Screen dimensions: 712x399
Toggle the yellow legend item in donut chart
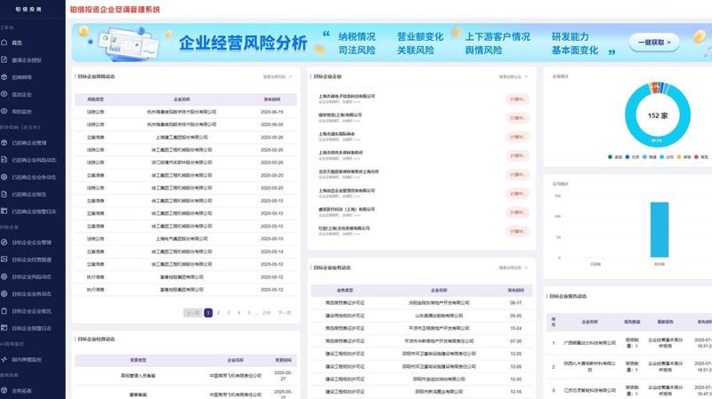tap(684, 157)
